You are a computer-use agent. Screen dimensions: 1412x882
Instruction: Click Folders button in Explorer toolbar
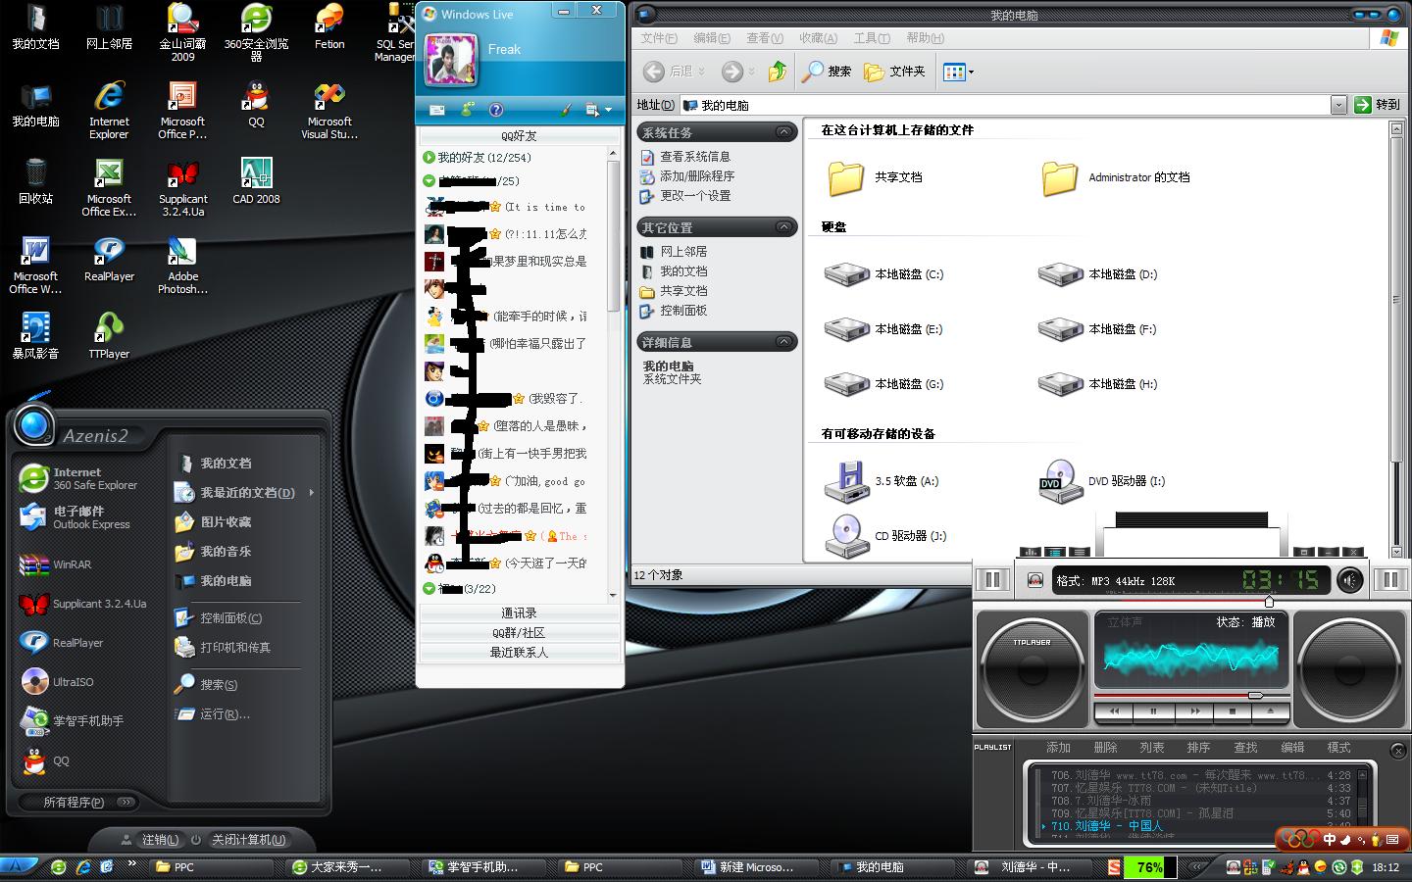[894, 72]
